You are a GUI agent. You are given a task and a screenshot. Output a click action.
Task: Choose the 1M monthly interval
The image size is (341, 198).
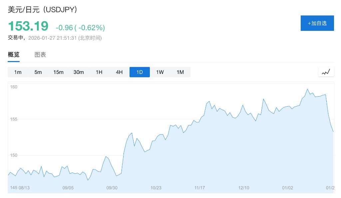(180, 72)
